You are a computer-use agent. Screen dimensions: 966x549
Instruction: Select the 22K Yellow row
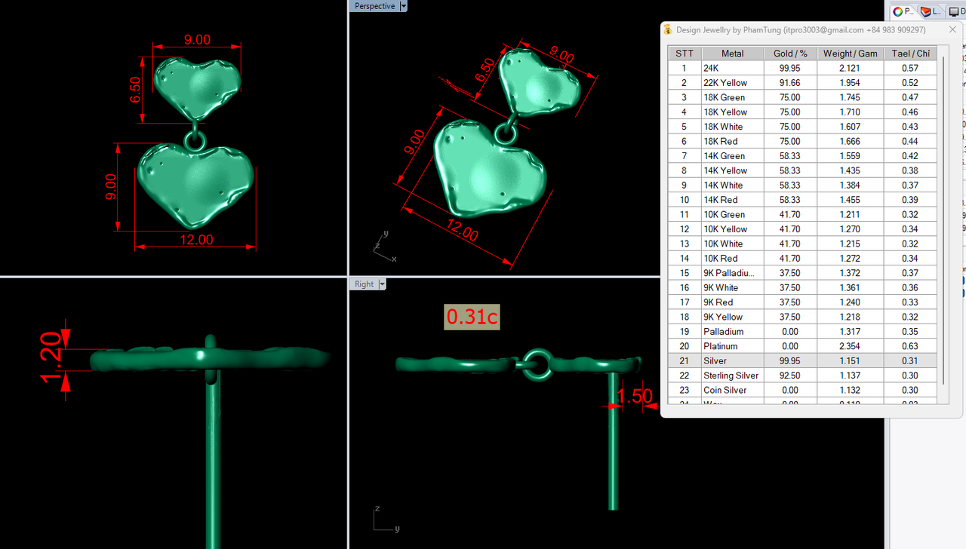click(803, 83)
